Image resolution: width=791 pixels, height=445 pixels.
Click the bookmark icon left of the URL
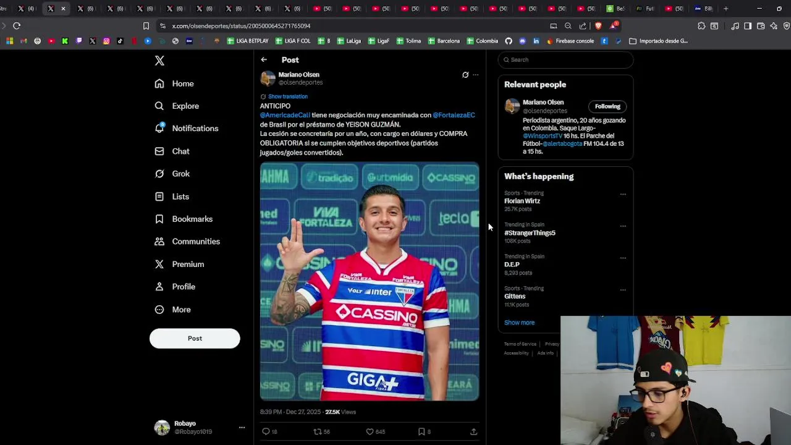(x=146, y=26)
